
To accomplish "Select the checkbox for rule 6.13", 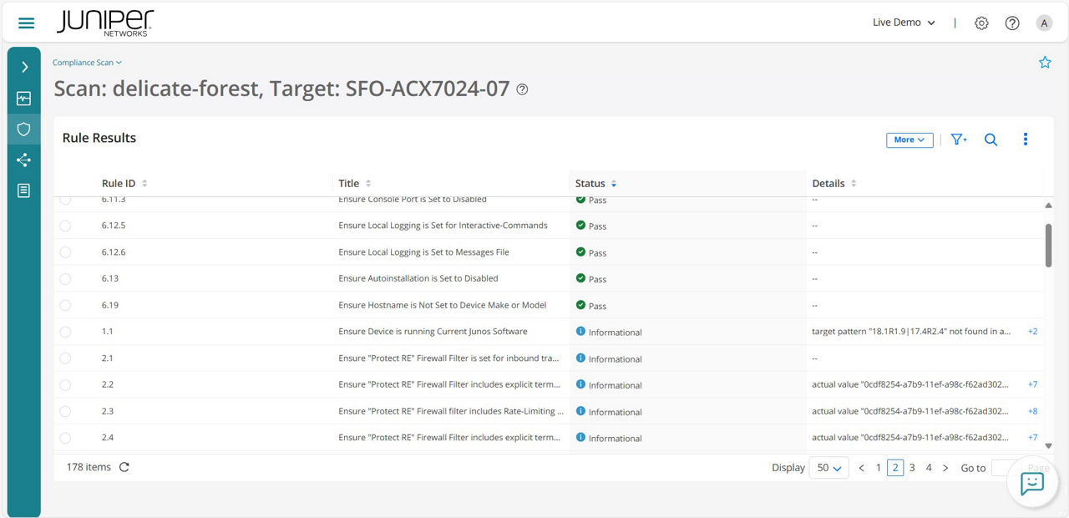I will tap(65, 278).
